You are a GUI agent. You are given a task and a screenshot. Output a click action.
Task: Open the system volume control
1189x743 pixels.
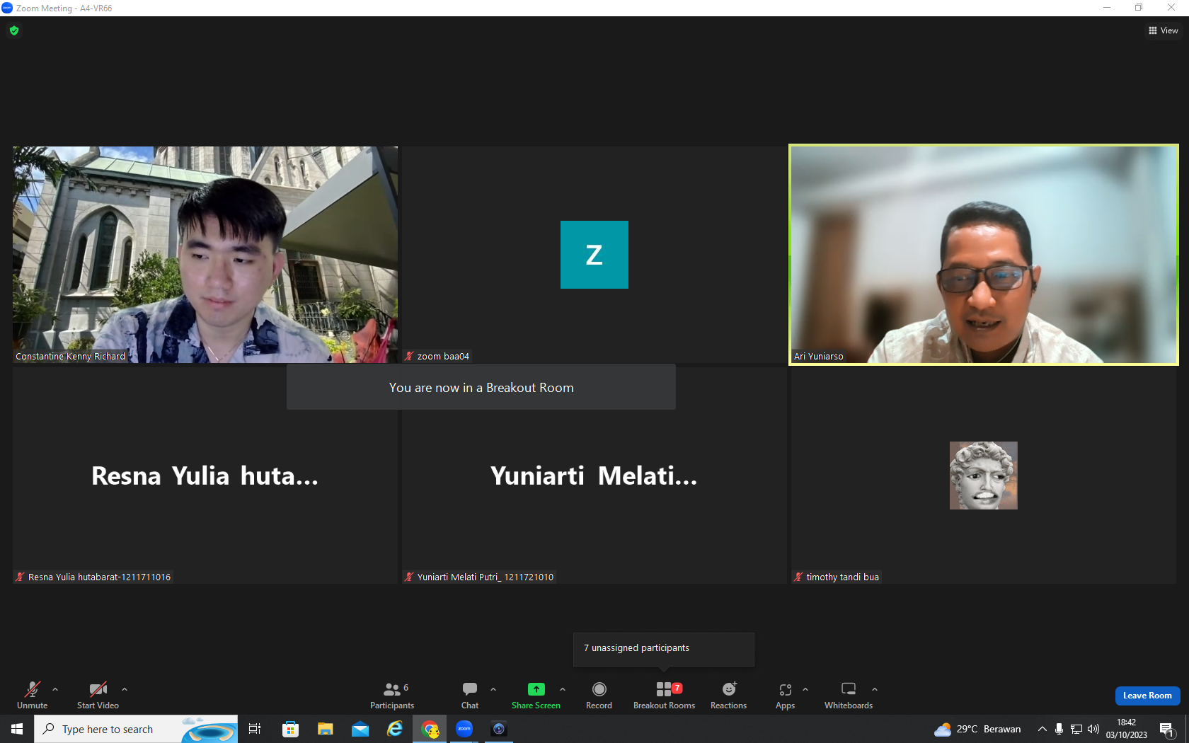pyautogui.click(x=1093, y=729)
